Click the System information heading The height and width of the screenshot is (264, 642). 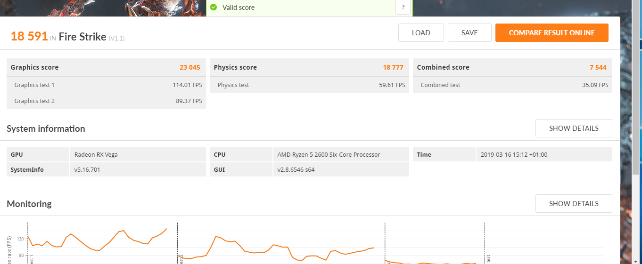[46, 128]
